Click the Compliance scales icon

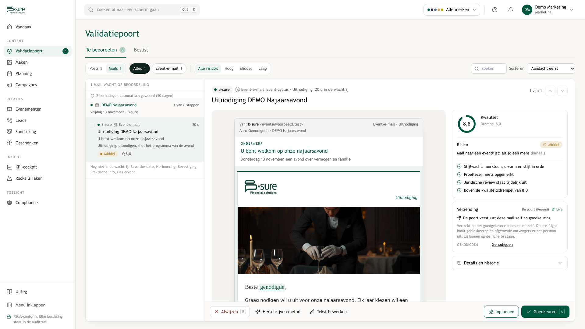point(9,203)
